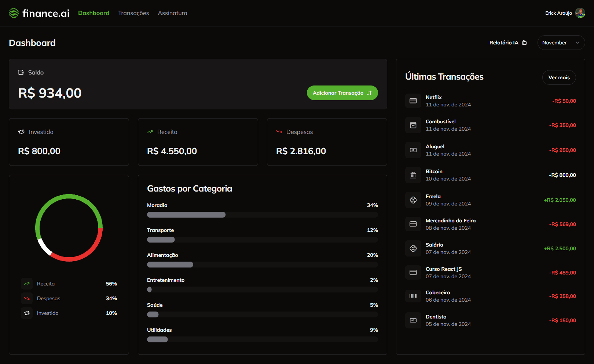
Task: Click the Bitcoin transaction bank icon
Action: tap(413, 175)
